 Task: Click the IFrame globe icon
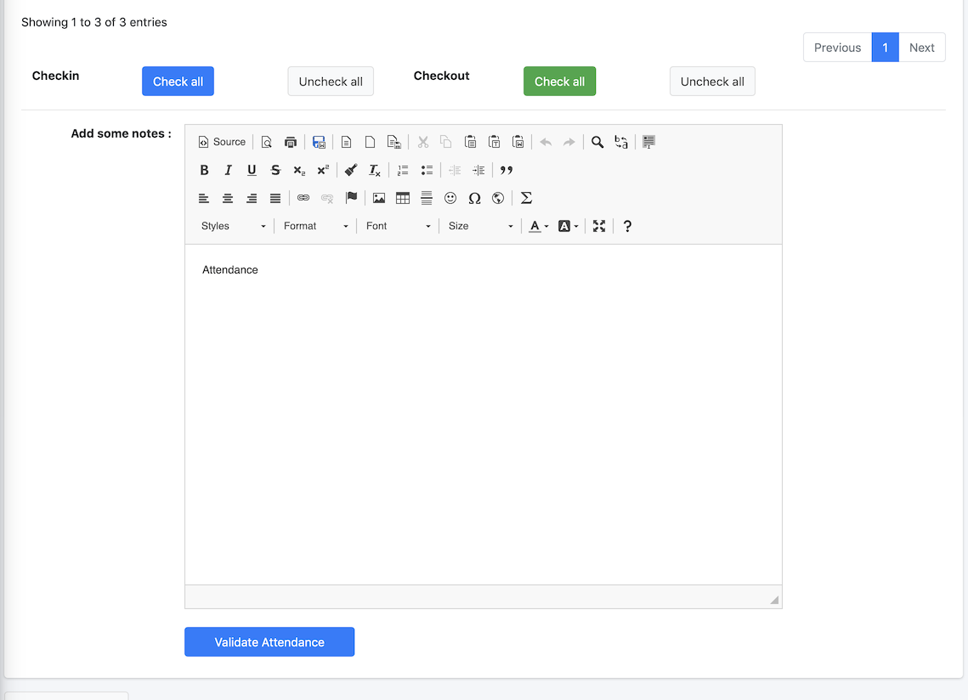498,198
